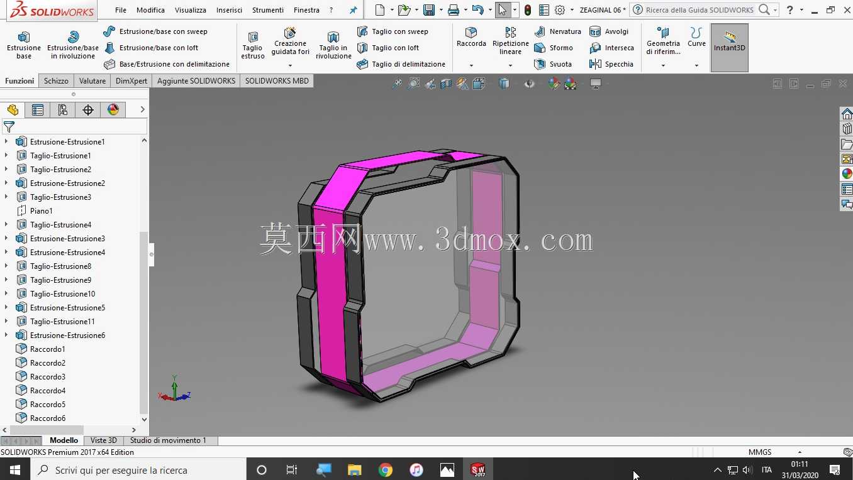853x480 pixels.
Task: Select Taglio con loft
Action: pos(388,48)
